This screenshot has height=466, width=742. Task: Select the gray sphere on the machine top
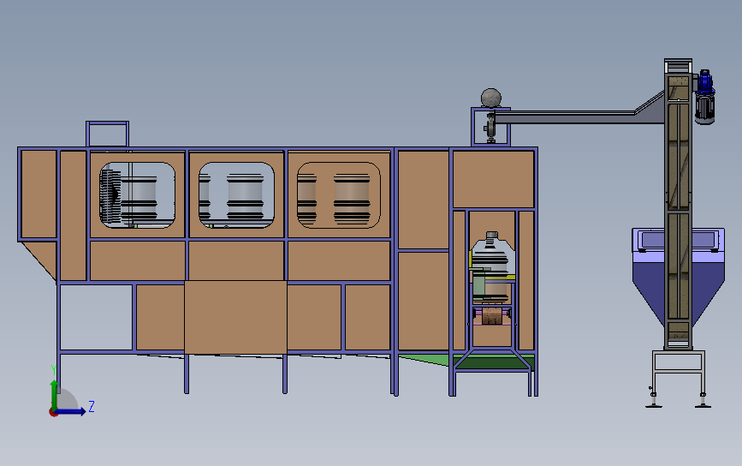(490, 98)
